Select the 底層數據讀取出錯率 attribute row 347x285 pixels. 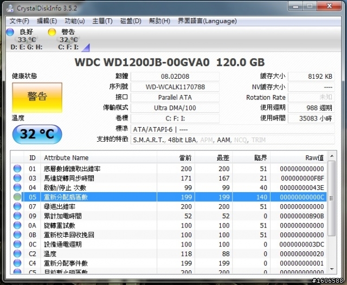click(169, 169)
